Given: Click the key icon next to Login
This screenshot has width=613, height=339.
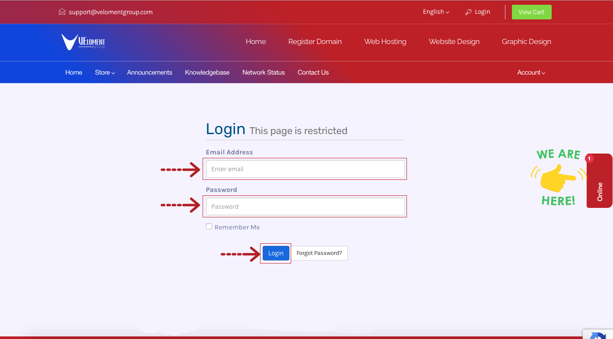Looking at the screenshot, I should [468, 12].
